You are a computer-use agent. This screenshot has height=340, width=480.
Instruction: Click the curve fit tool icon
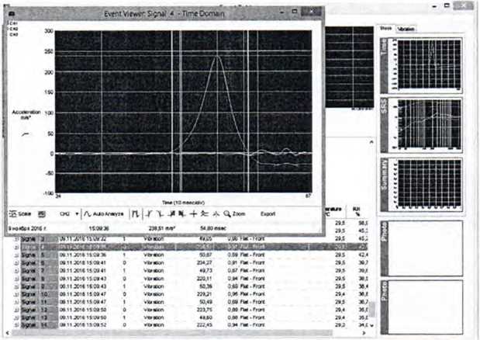click(x=205, y=213)
